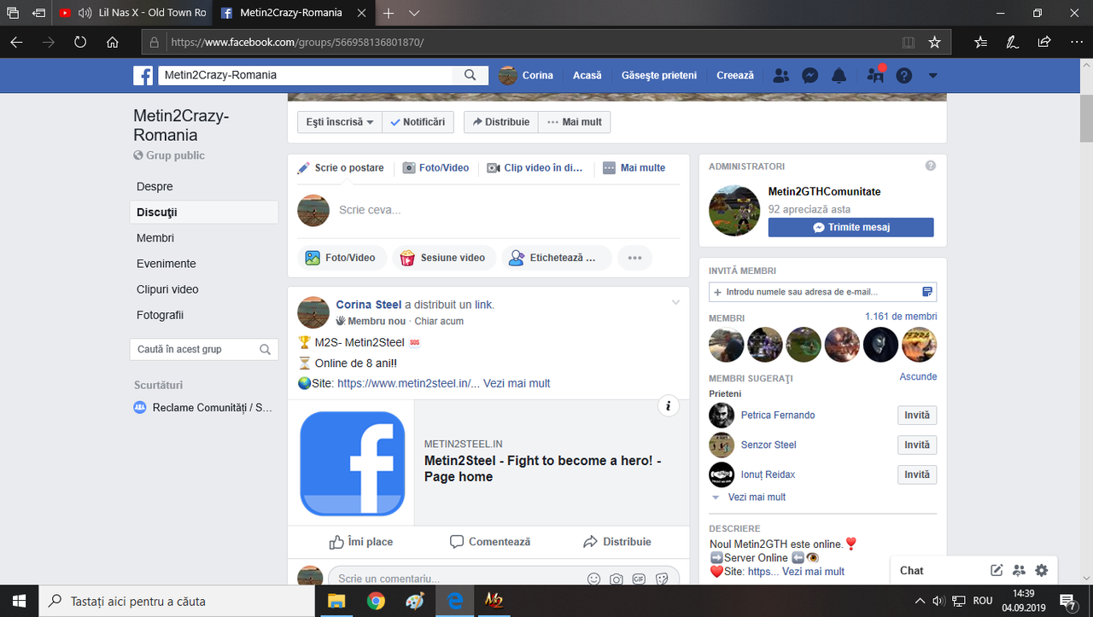Click the Caută în acest grup search field

click(205, 349)
